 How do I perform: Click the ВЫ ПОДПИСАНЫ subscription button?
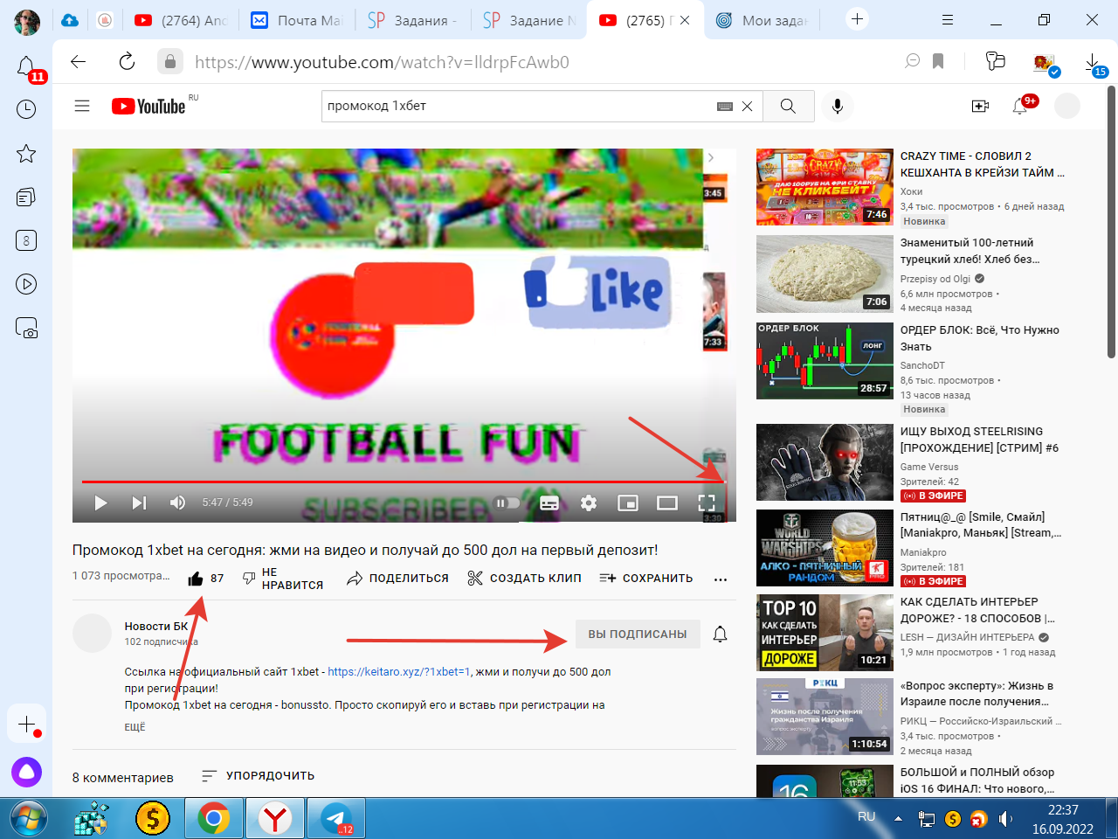(638, 634)
